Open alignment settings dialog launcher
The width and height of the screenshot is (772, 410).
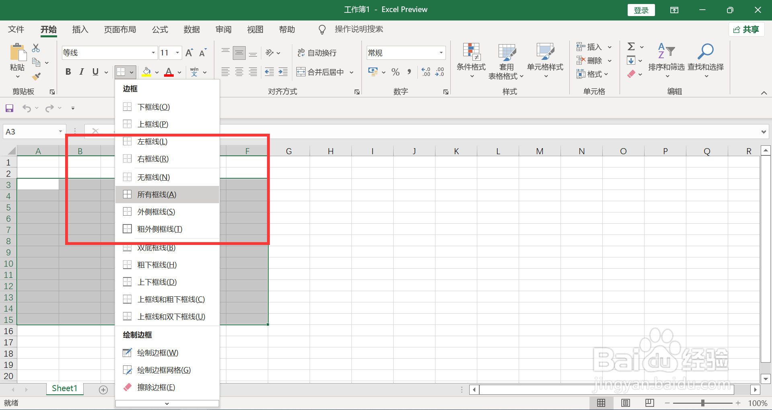(357, 92)
